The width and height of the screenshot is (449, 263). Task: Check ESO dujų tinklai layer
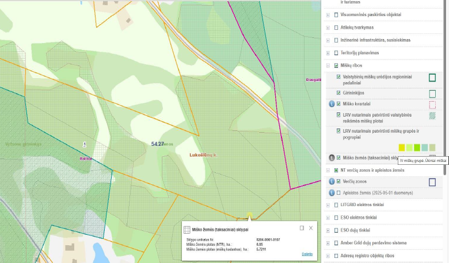pyautogui.click(x=336, y=230)
